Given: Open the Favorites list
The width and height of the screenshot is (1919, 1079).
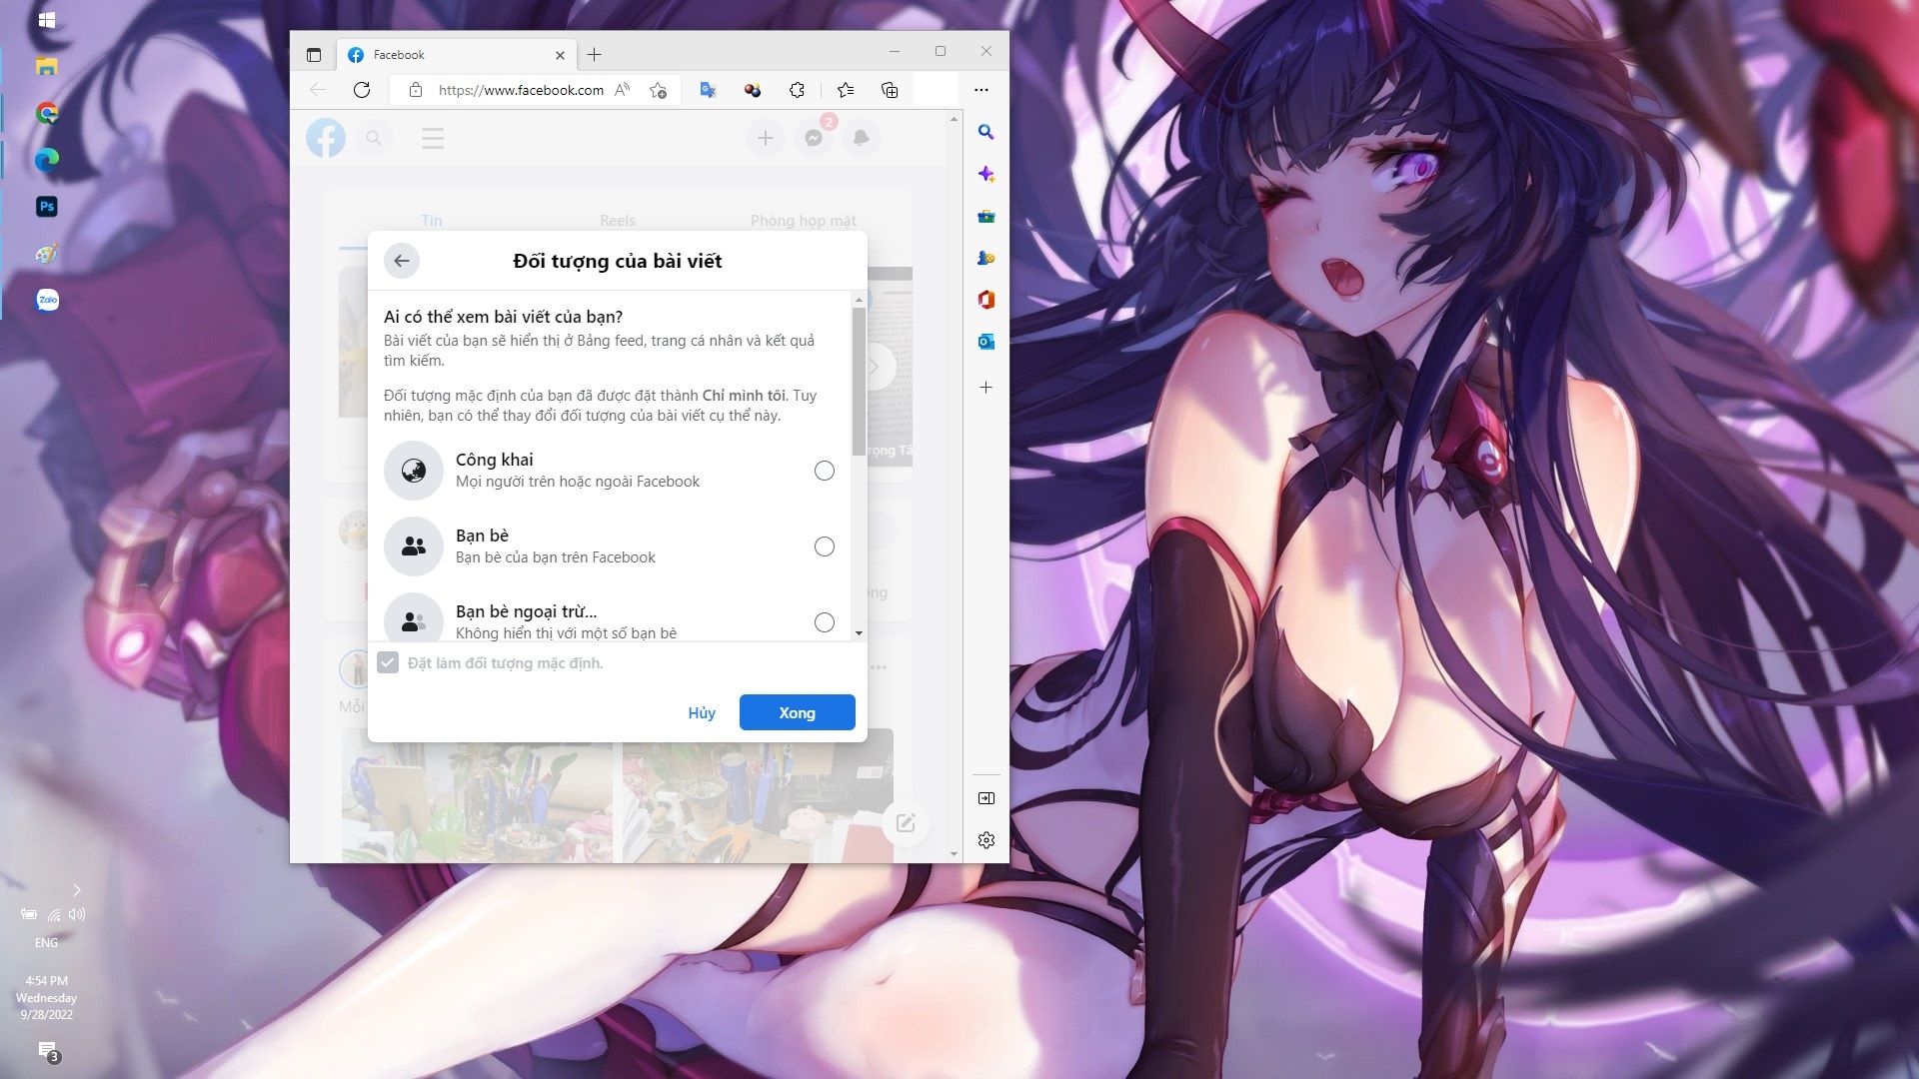Looking at the screenshot, I should (x=846, y=90).
